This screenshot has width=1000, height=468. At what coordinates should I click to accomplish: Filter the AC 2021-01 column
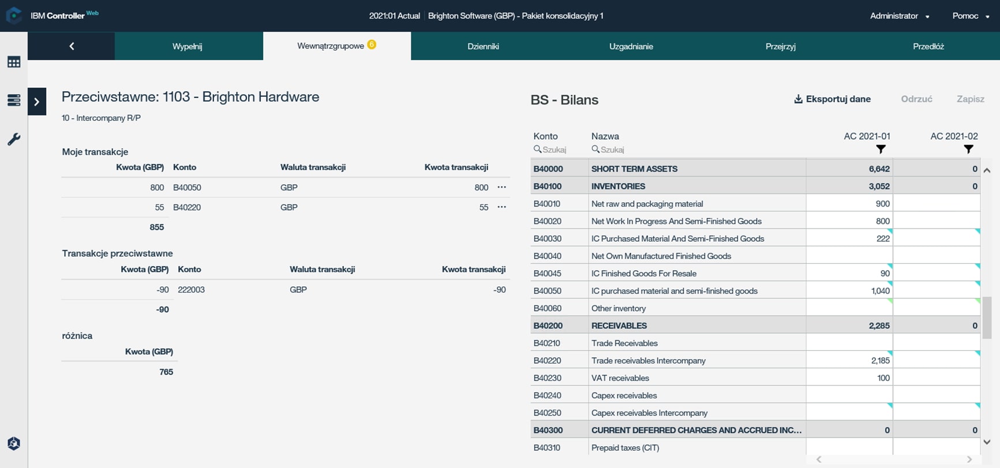click(881, 149)
